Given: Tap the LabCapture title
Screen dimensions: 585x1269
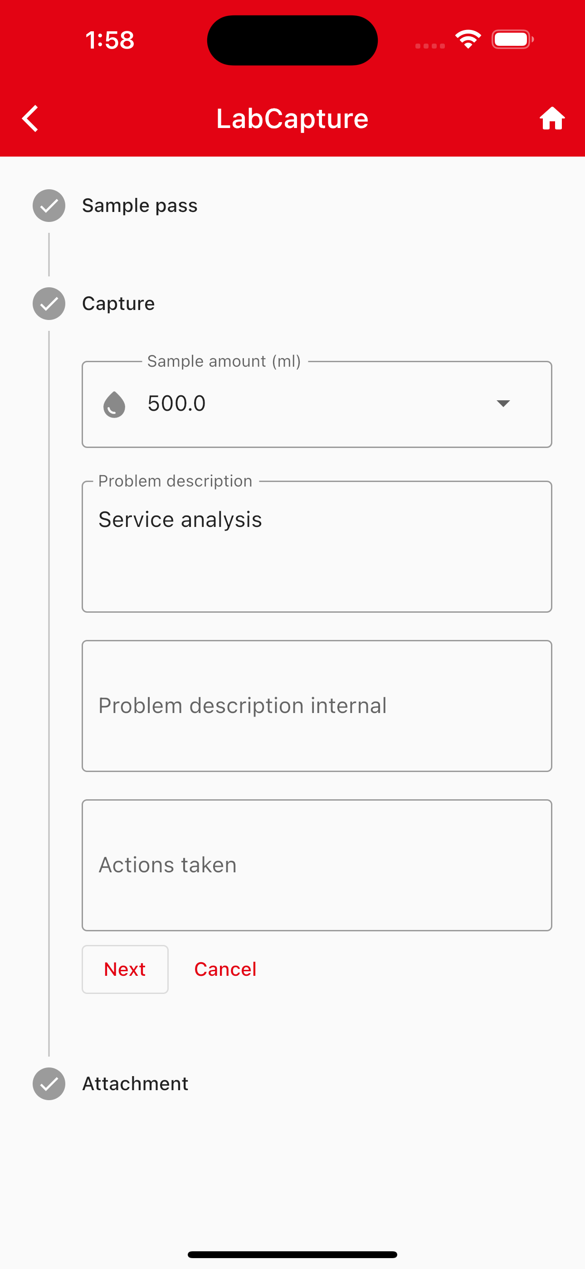Looking at the screenshot, I should [292, 119].
